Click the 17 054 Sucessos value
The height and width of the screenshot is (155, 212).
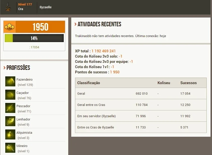tap(185, 93)
